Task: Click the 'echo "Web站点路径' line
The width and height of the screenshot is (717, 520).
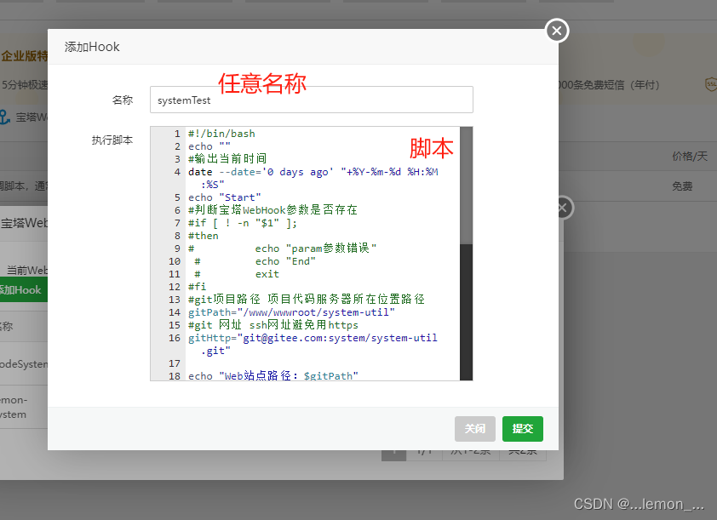Action: (x=273, y=375)
